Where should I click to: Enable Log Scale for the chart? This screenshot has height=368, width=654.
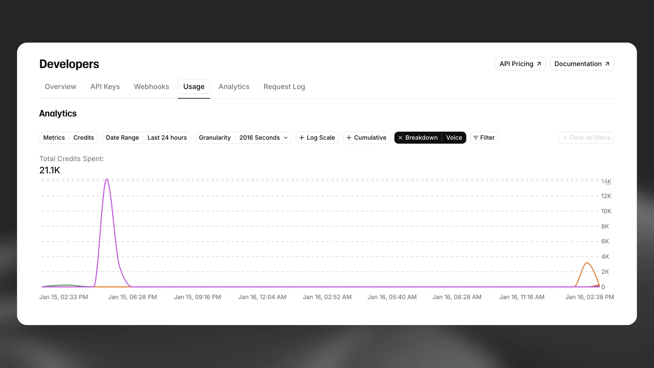tap(320, 138)
